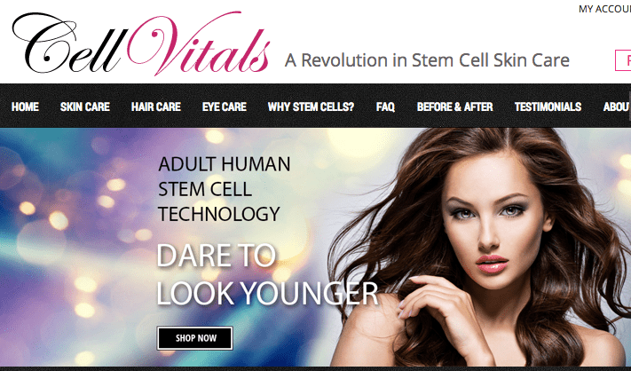Open the Testimonials page
The width and height of the screenshot is (631, 371).
(548, 107)
